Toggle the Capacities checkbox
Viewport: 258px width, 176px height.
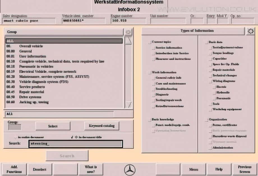click(x=211, y=59)
